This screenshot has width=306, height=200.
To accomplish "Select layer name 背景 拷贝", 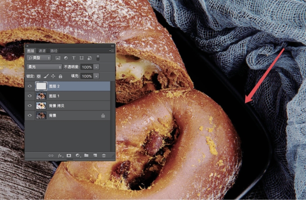I will (x=57, y=106).
